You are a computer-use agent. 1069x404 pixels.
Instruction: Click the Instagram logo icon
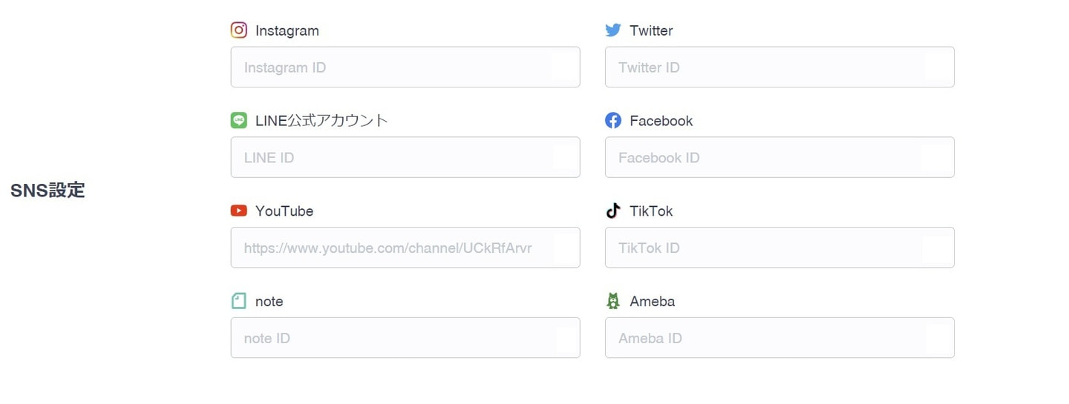(238, 30)
